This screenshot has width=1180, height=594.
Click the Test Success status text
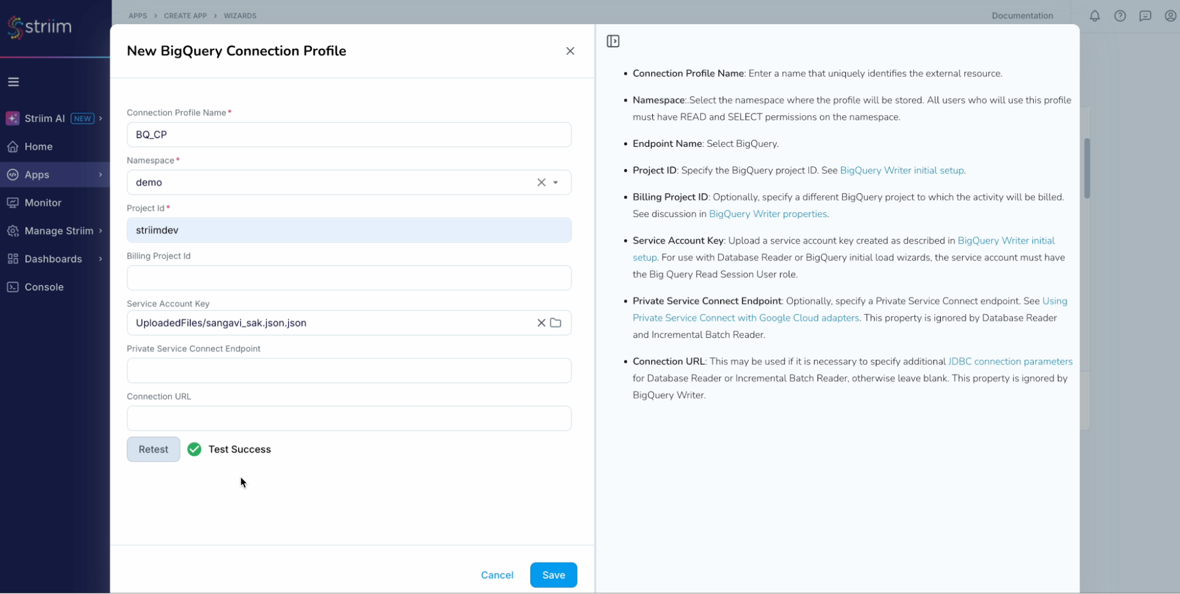(x=239, y=449)
